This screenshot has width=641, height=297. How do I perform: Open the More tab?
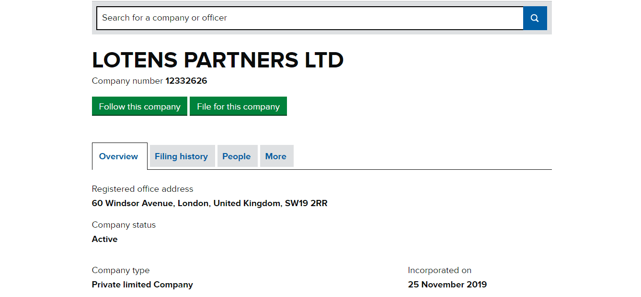point(276,156)
